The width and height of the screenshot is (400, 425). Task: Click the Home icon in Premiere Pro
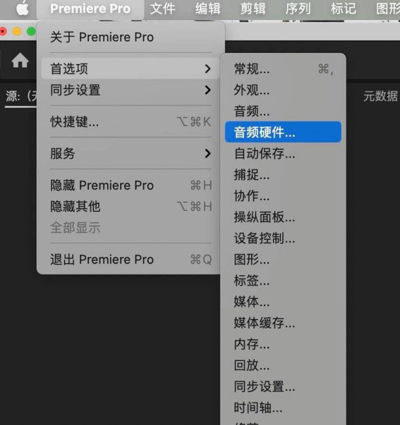(20, 60)
